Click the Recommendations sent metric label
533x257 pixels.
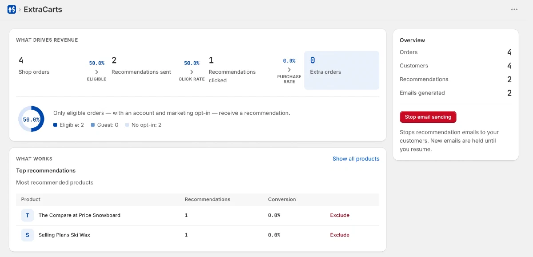(x=141, y=72)
